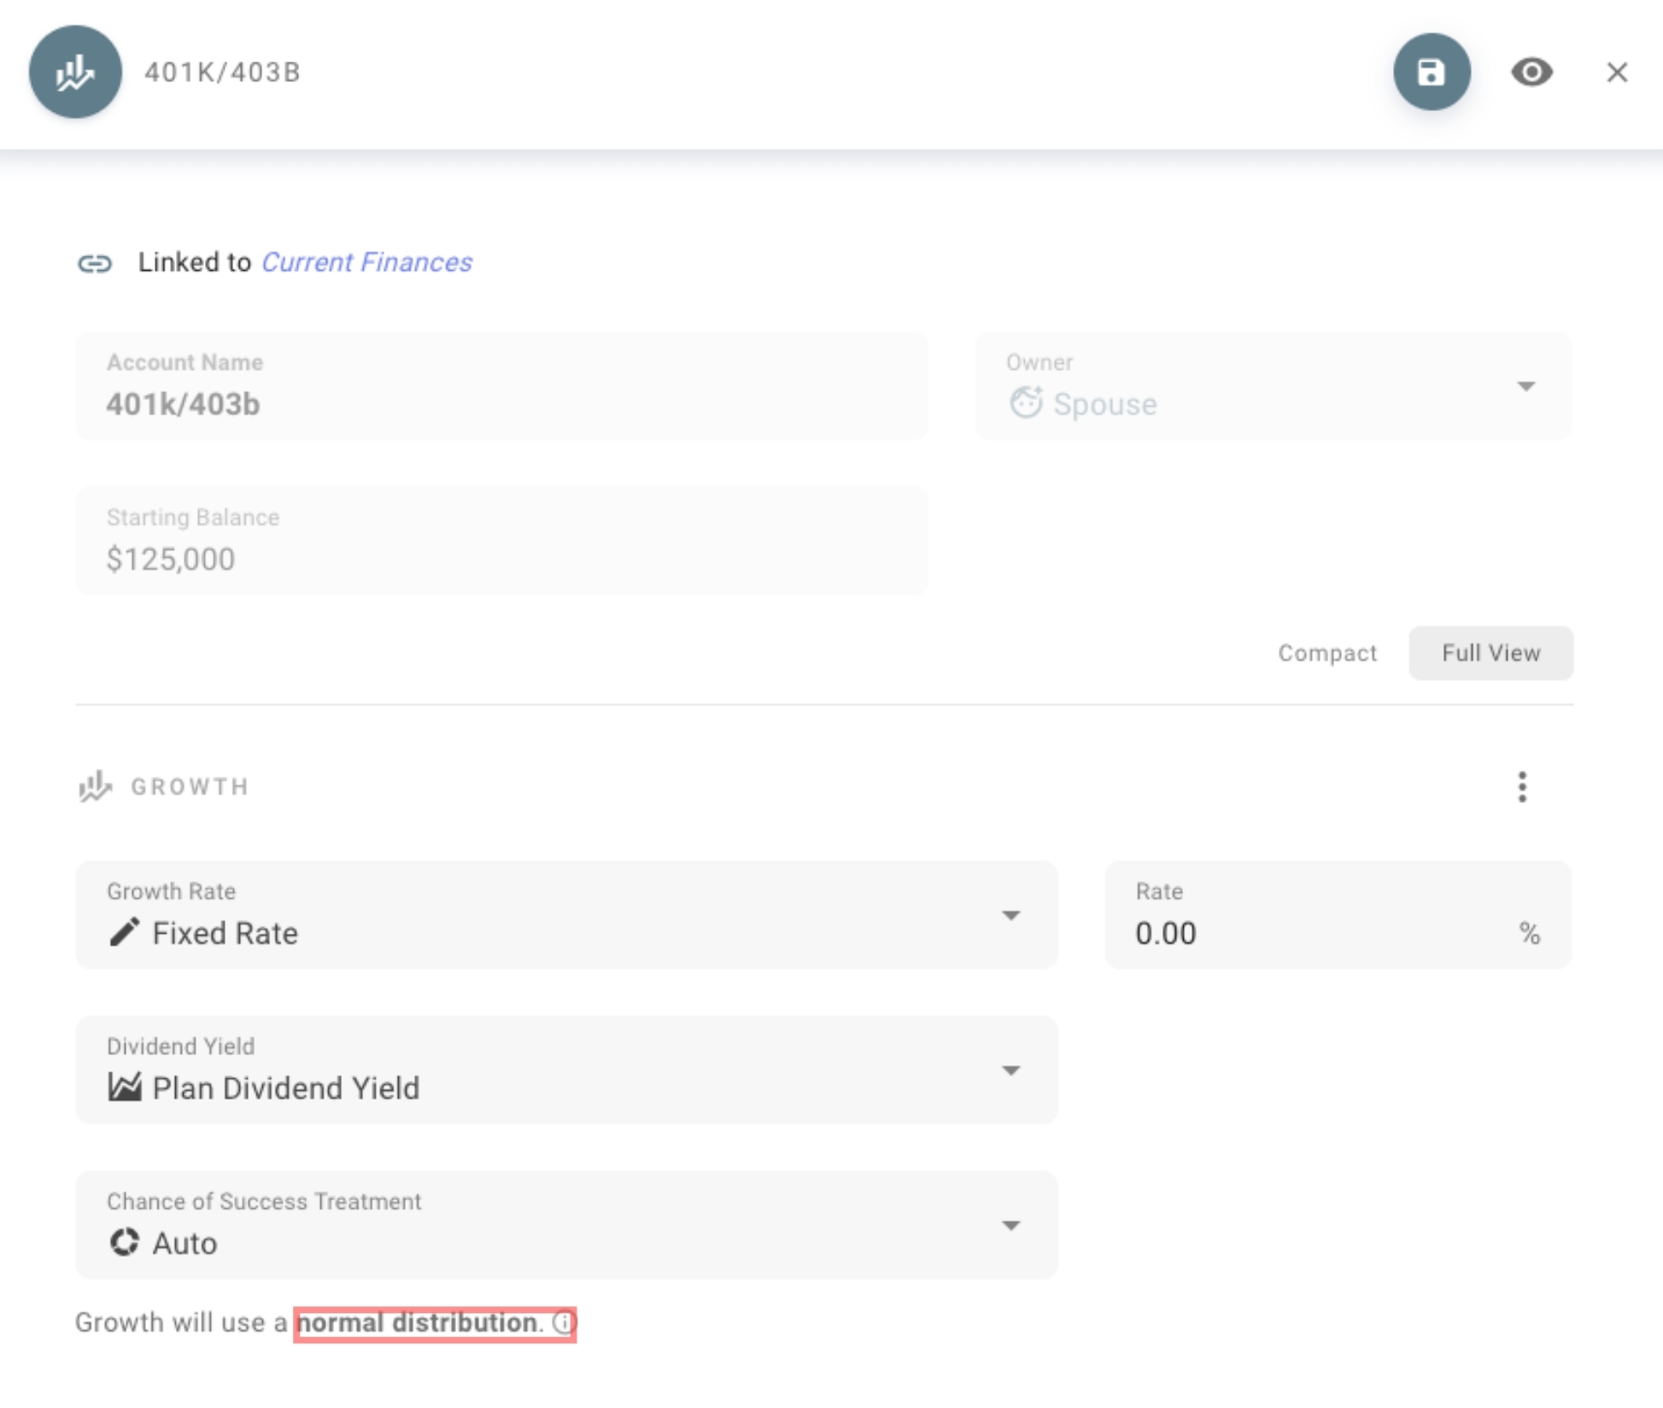
Task: Open Chance of Success Treatment dropdown arrow
Action: pyautogui.click(x=1010, y=1226)
